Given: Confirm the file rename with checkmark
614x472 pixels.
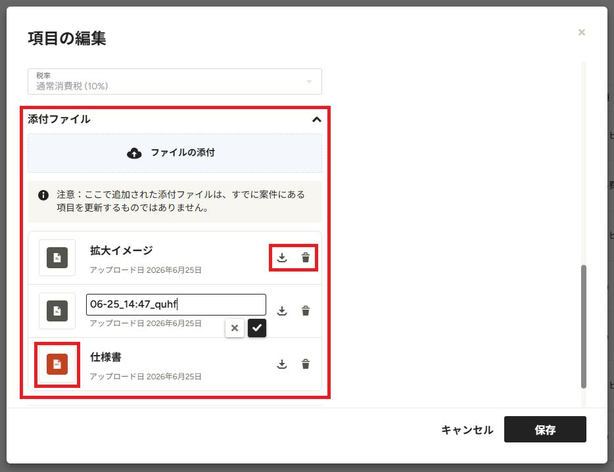Looking at the screenshot, I should pos(257,328).
